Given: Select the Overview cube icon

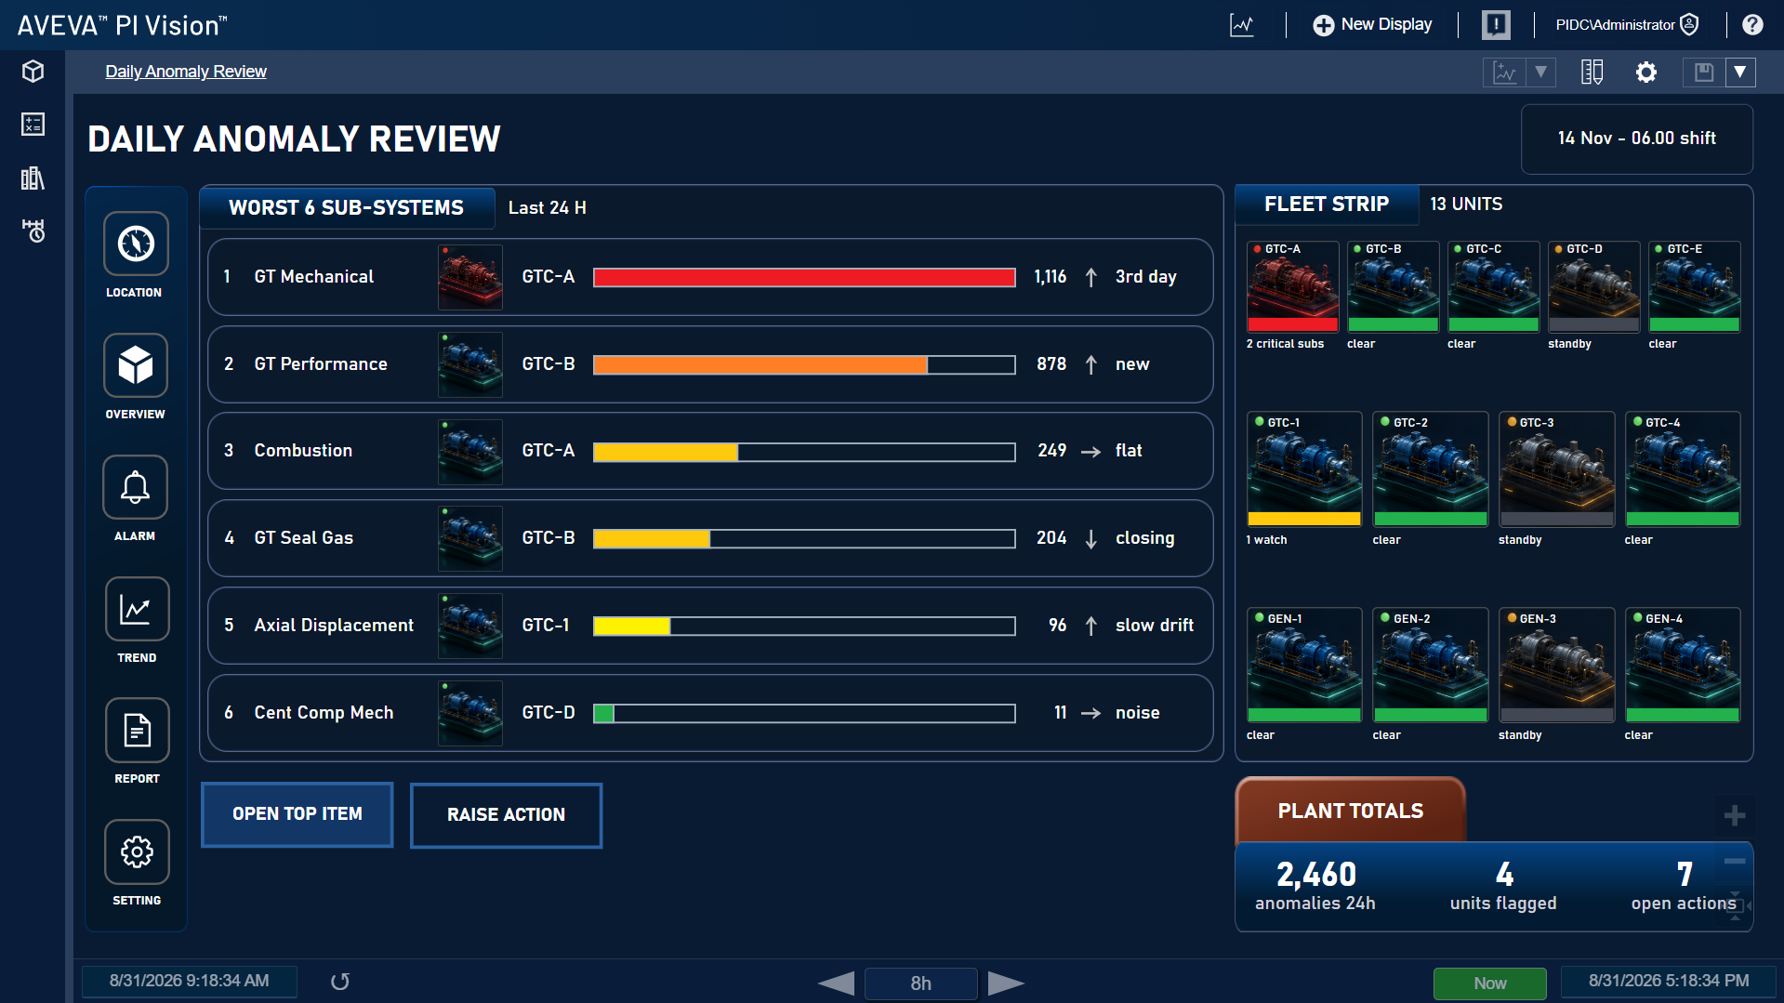Looking at the screenshot, I should click(x=136, y=364).
